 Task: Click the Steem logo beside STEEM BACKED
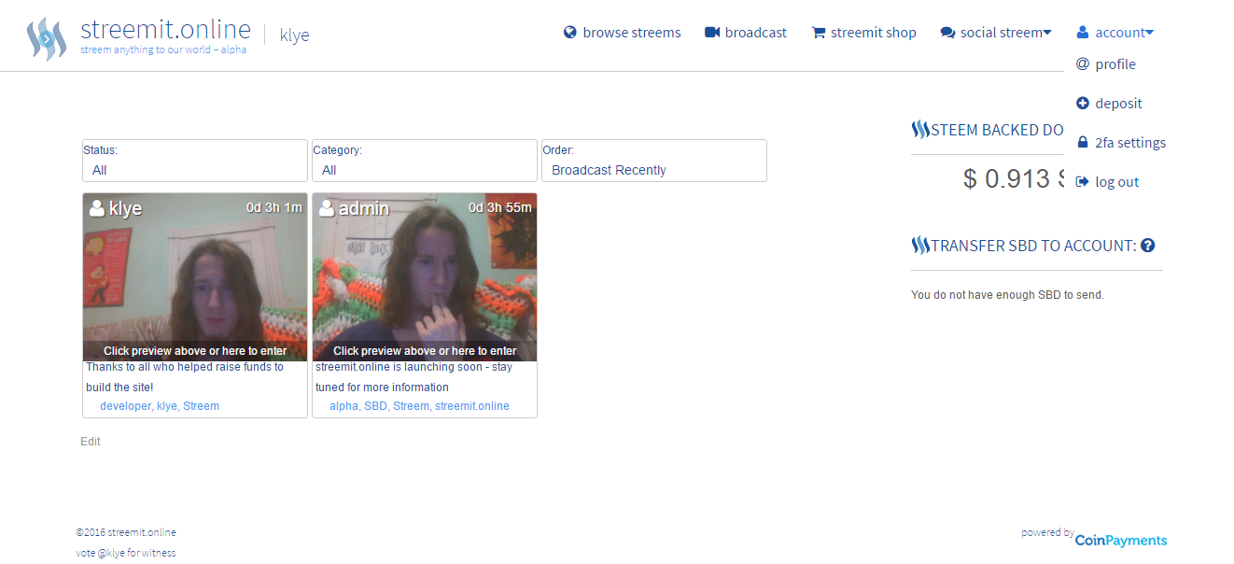(920, 130)
